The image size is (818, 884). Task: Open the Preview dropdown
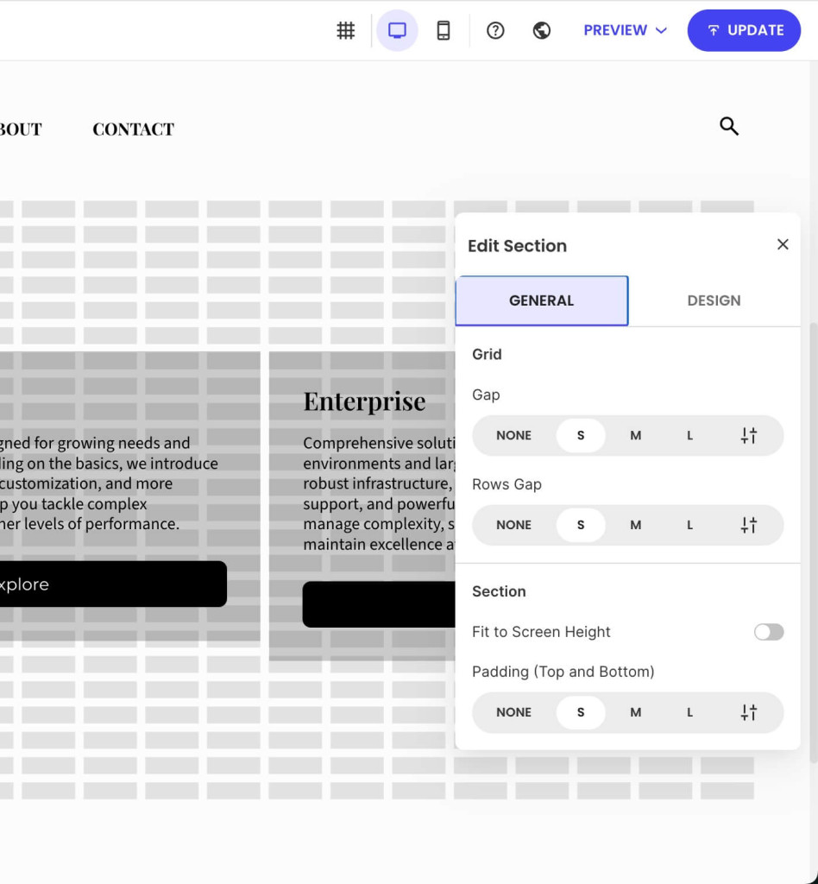(625, 30)
